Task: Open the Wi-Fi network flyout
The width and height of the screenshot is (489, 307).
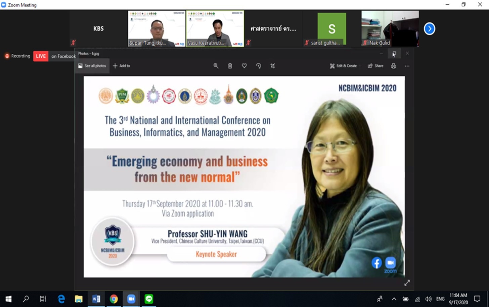Action: coord(417,299)
